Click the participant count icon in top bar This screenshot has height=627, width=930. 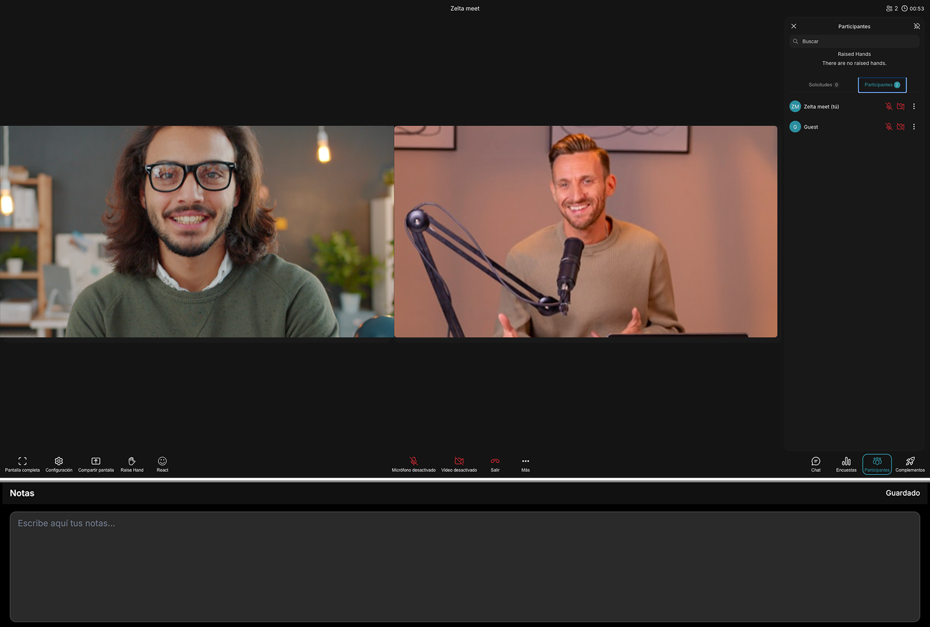(889, 8)
